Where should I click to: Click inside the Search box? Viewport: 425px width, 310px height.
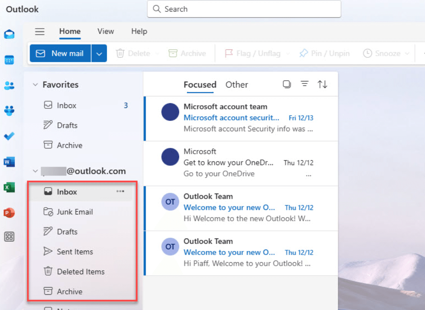click(244, 9)
